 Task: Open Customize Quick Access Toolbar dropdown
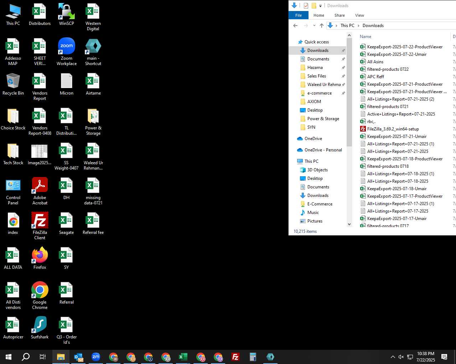click(x=320, y=6)
